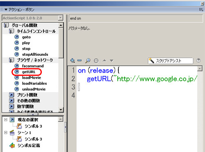
Task: Click the goto action icon
Action: tap(17, 37)
